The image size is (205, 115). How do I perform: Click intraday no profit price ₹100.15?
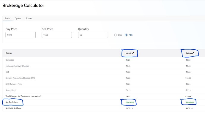(129, 108)
